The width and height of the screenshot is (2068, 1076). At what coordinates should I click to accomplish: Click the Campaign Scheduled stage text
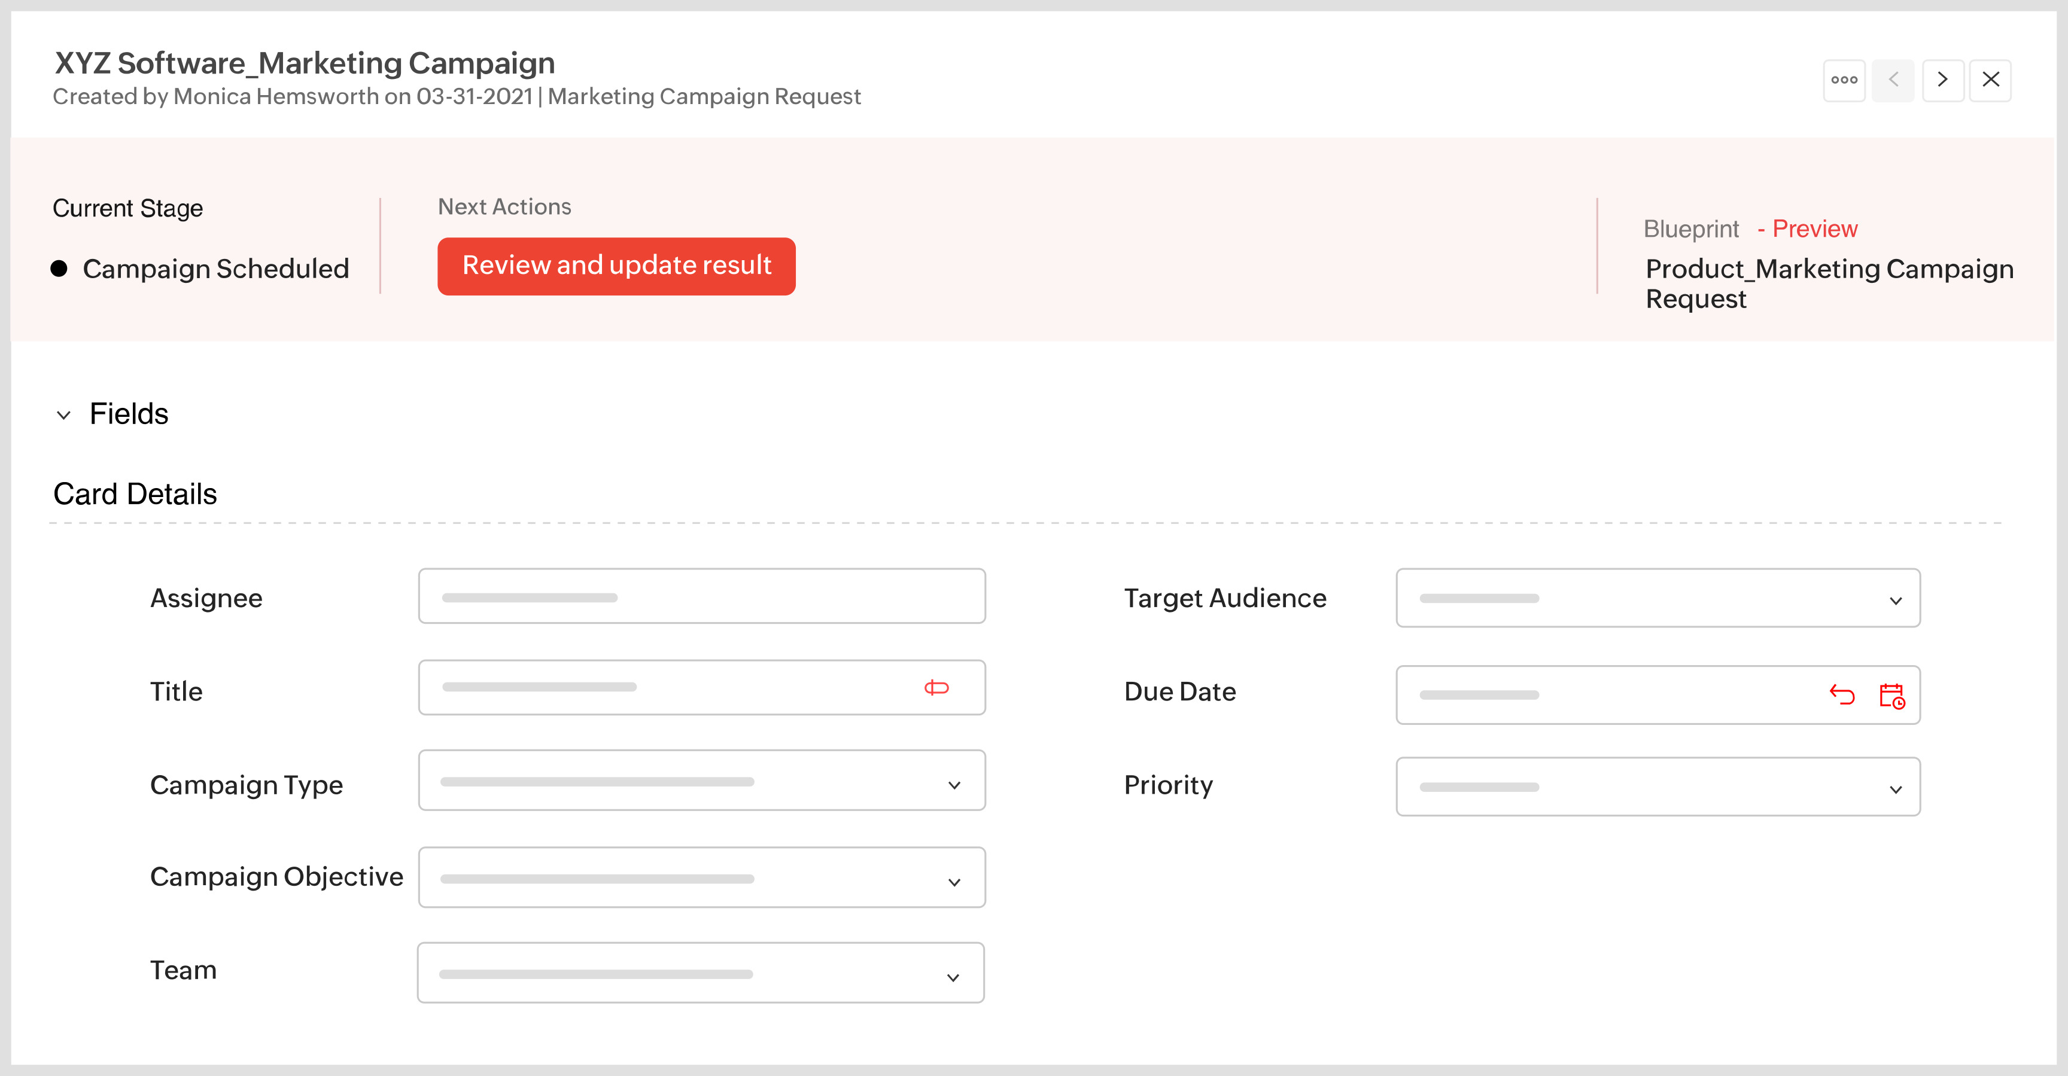point(216,269)
